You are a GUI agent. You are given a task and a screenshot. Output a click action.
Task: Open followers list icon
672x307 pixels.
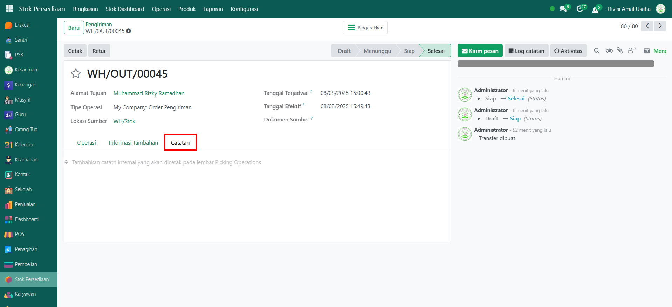click(x=631, y=51)
